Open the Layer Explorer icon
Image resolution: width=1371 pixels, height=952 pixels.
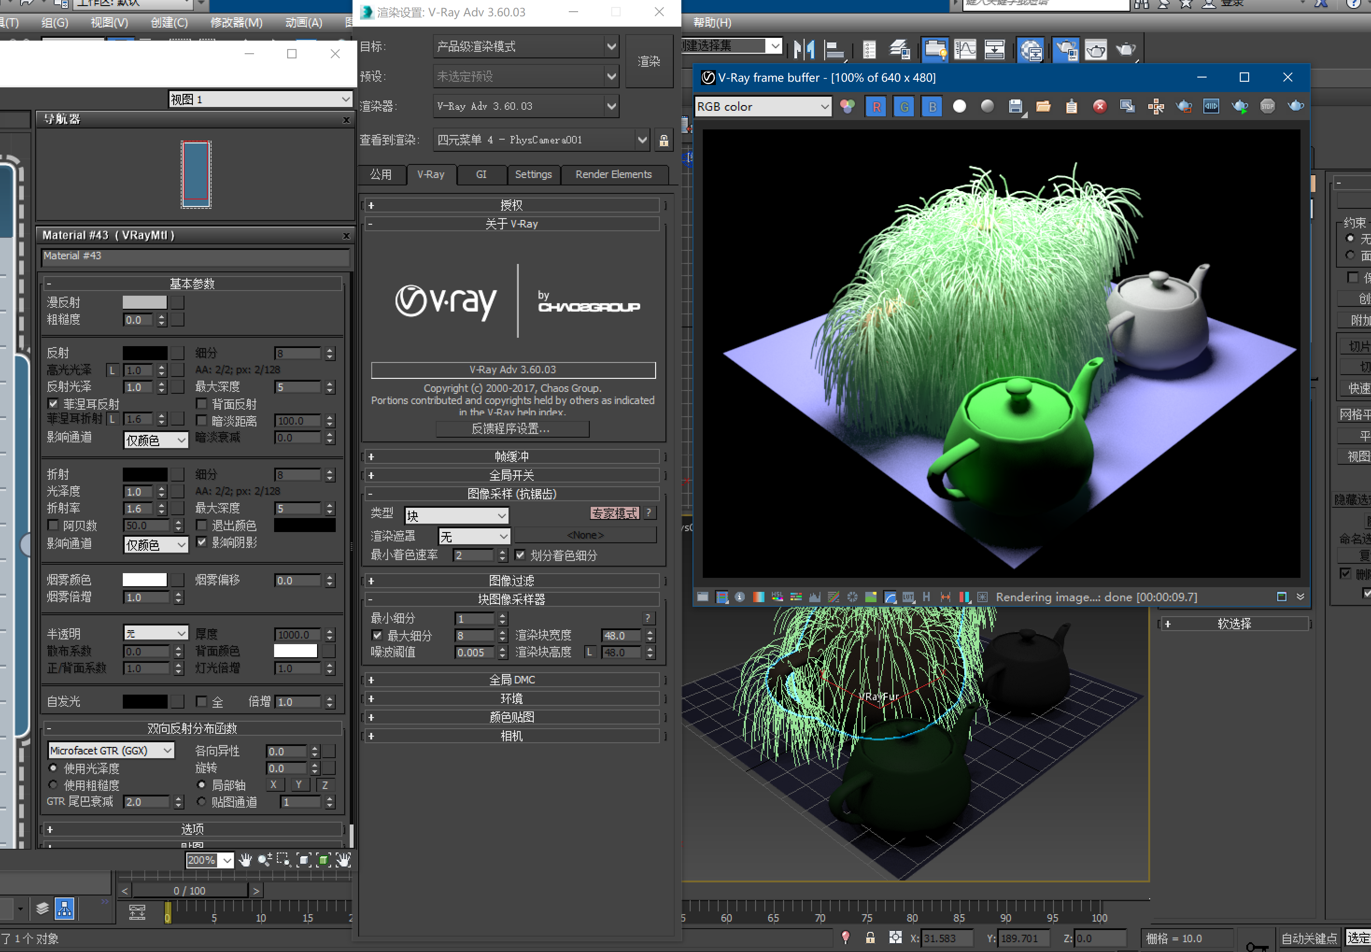point(900,50)
